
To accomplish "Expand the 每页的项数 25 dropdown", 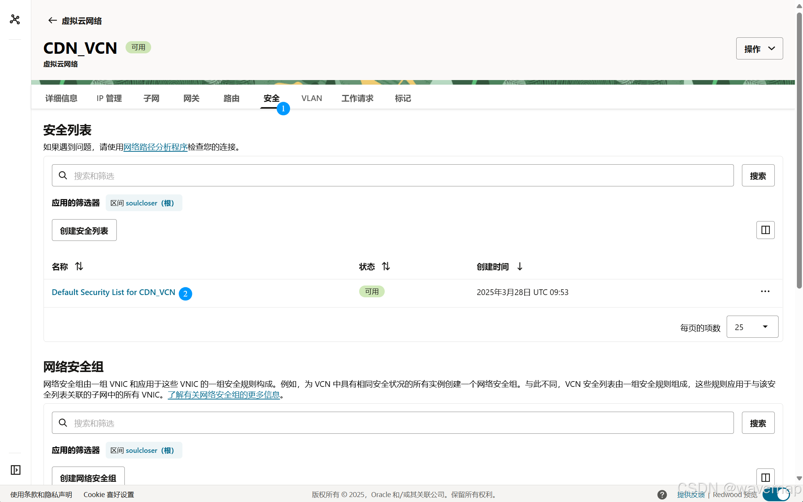I will point(752,327).
